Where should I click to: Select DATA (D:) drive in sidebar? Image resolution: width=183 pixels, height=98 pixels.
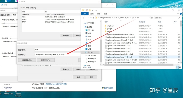(x=90, y=55)
